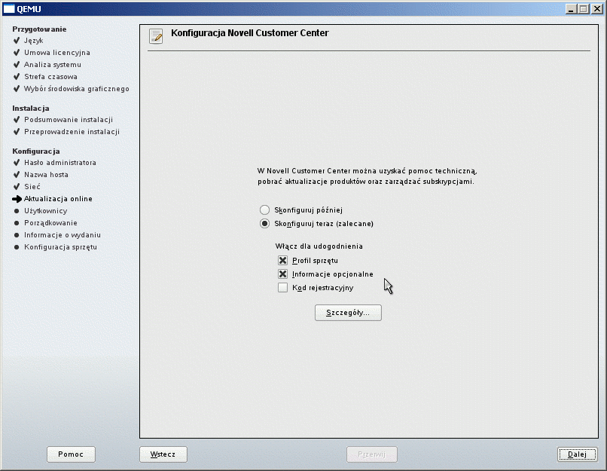Click the Informacje o wydaniu step
Viewport: 607px width, 471px height.
click(63, 235)
